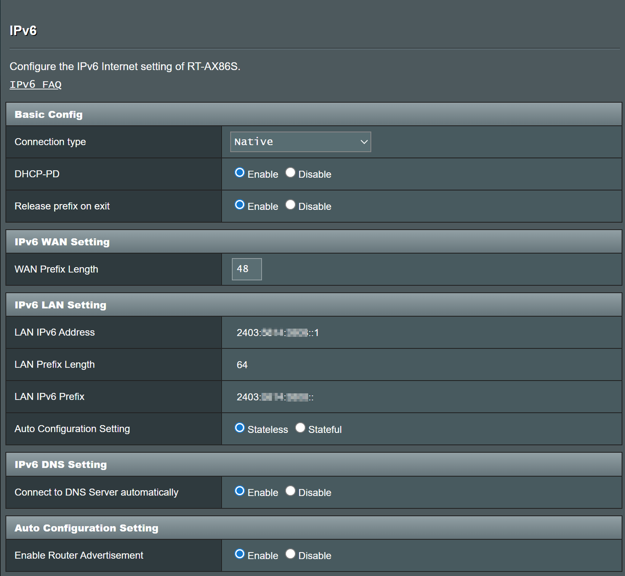Screen dimensions: 625x576
Task: Disable Connect to DNS Server automatically
Action: (291, 491)
